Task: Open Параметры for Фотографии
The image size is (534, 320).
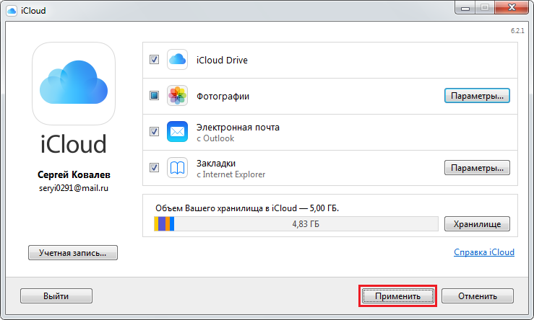Action: [x=477, y=96]
